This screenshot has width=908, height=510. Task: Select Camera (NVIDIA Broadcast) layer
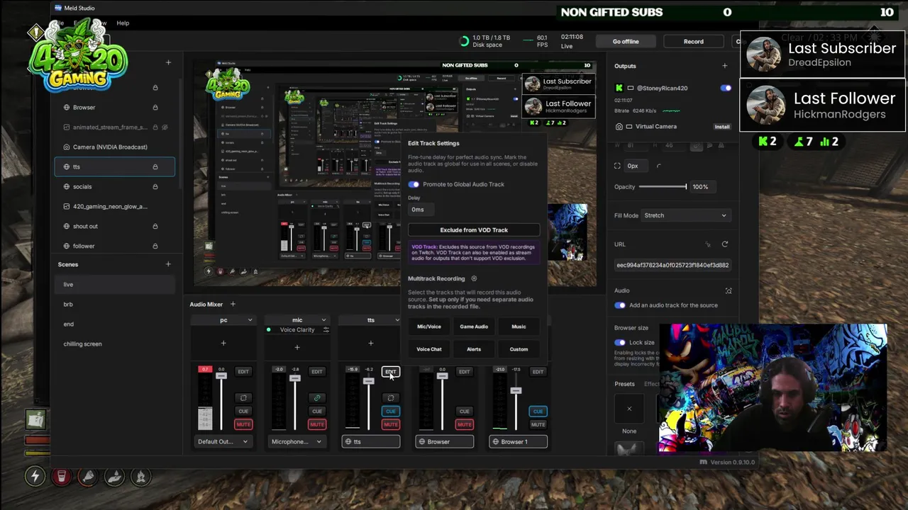(115, 147)
